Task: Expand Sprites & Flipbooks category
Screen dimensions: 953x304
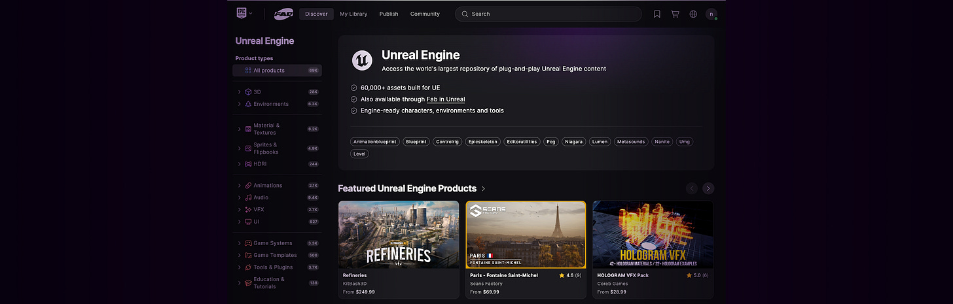Action: tap(240, 148)
